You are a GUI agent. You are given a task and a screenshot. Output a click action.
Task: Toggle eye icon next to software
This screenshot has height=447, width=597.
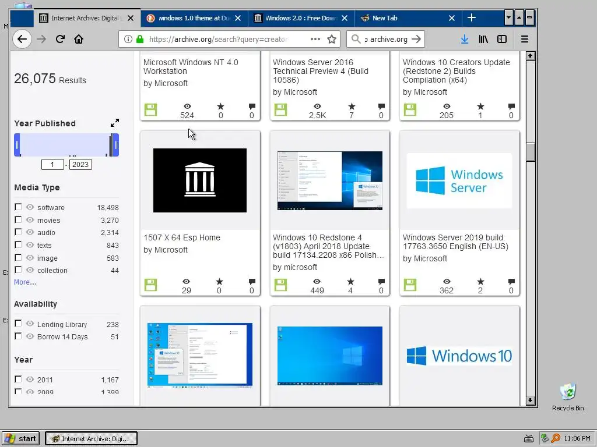[30, 207]
